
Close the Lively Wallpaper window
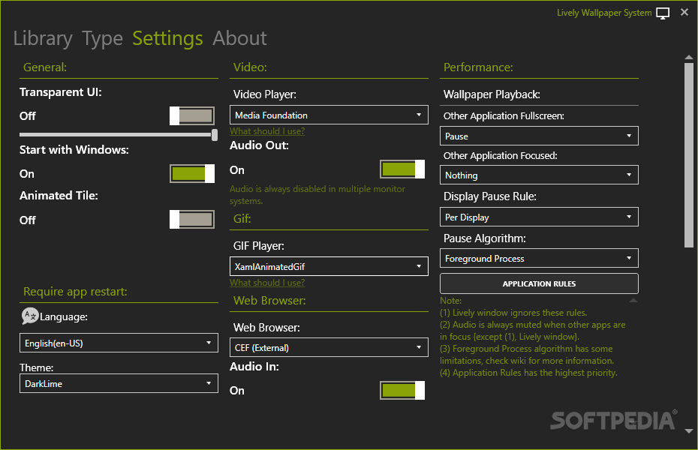click(684, 13)
